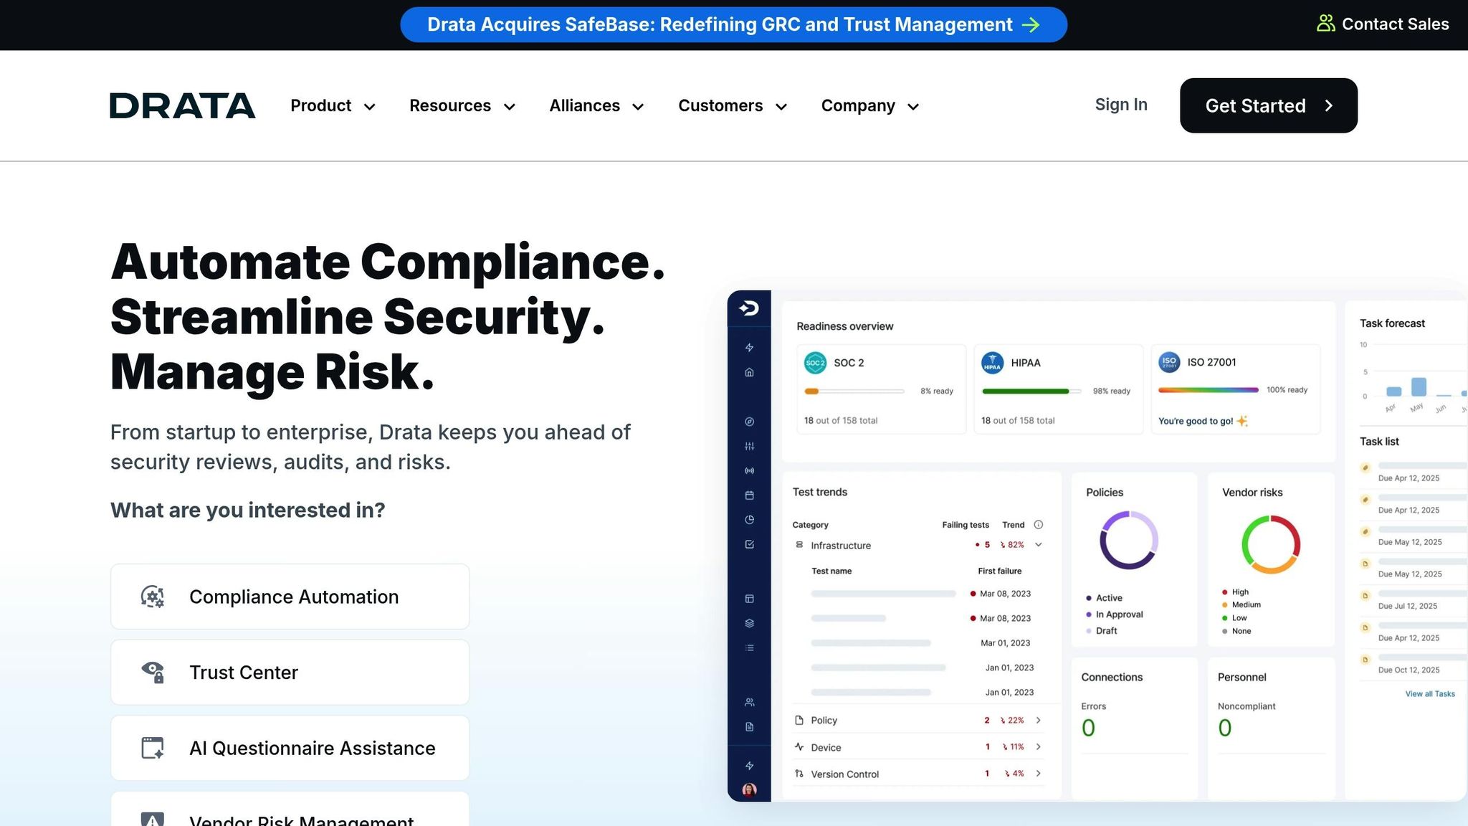Click the info icon beside the Trend column
This screenshot has width=1468, height=826.
coord(1039,525)
